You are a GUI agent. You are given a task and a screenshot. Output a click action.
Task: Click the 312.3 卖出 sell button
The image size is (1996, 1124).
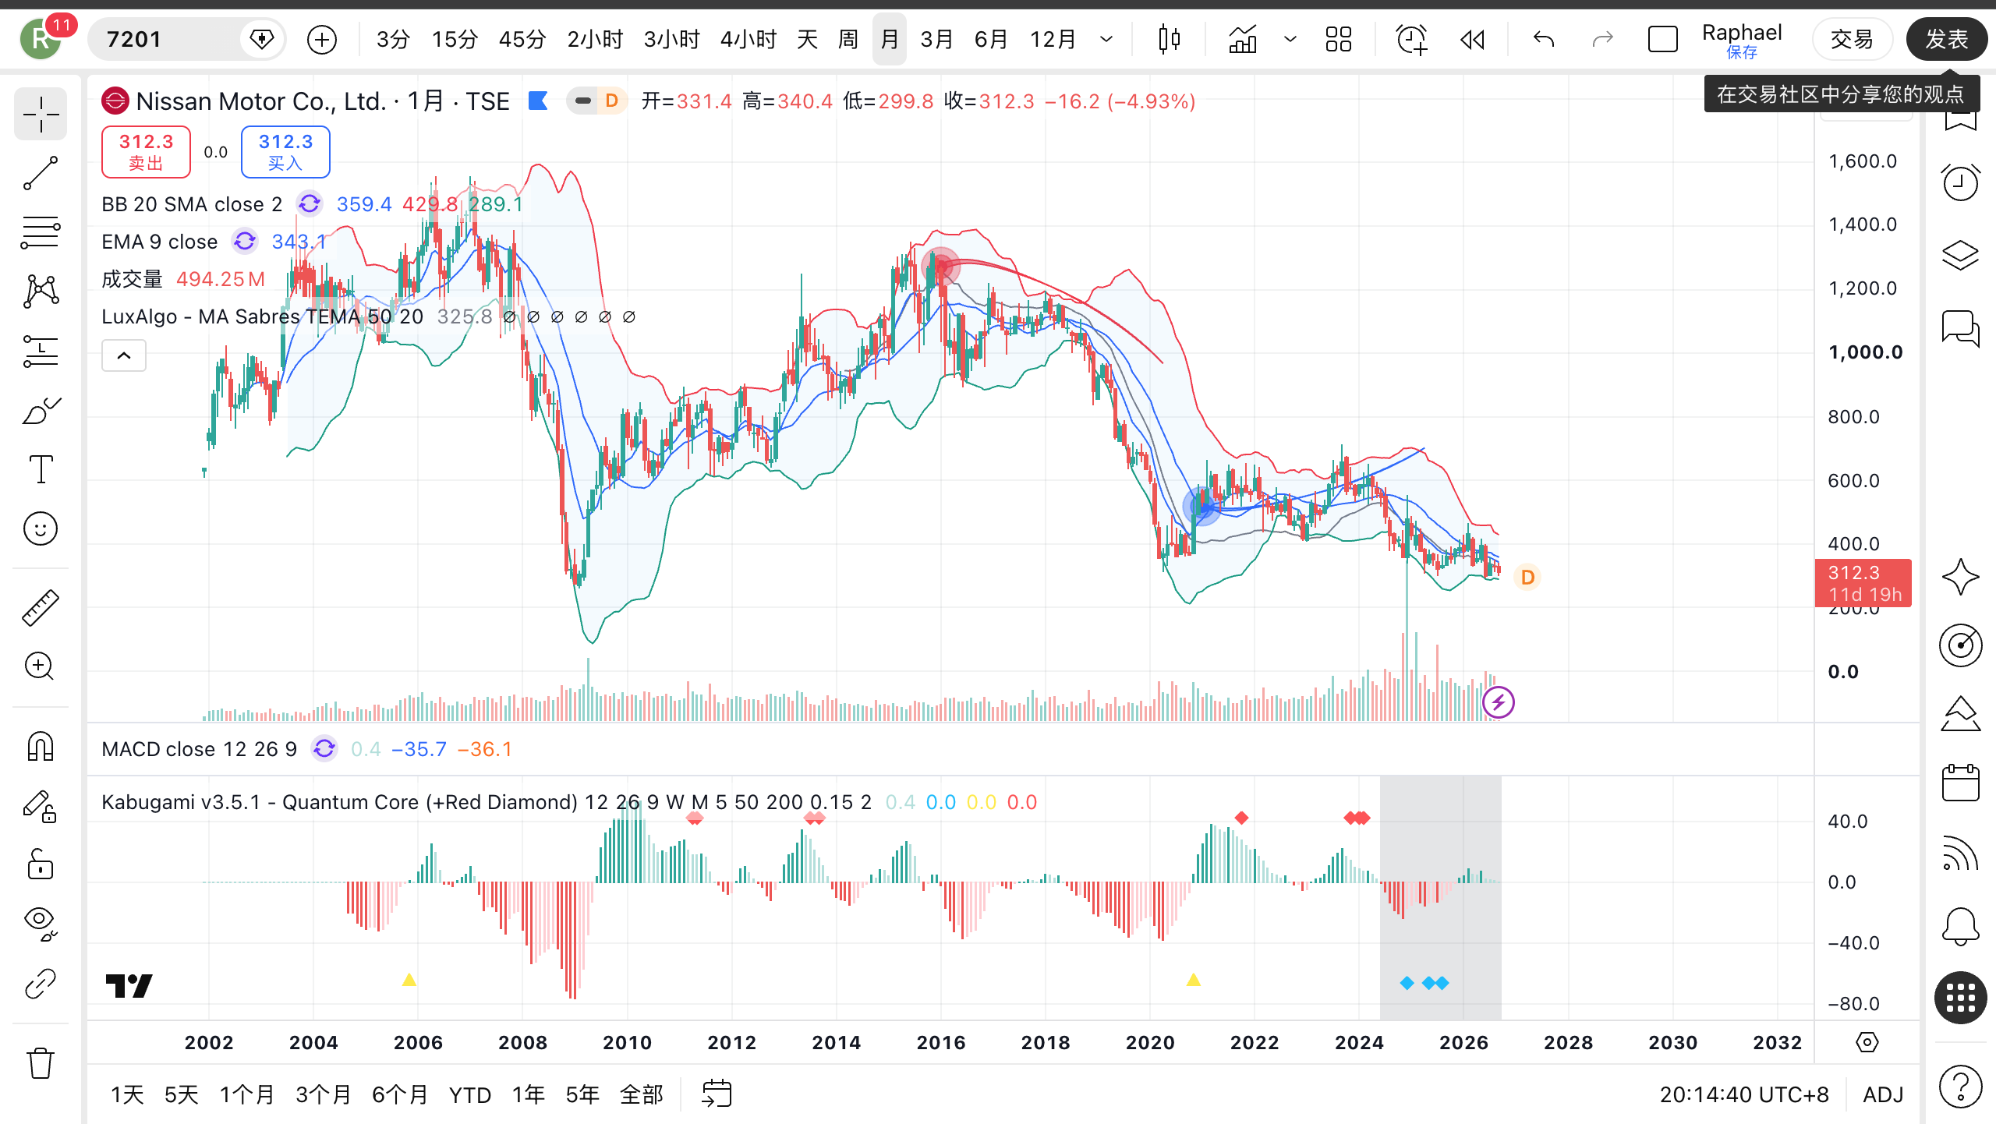[x=146, y=152]
